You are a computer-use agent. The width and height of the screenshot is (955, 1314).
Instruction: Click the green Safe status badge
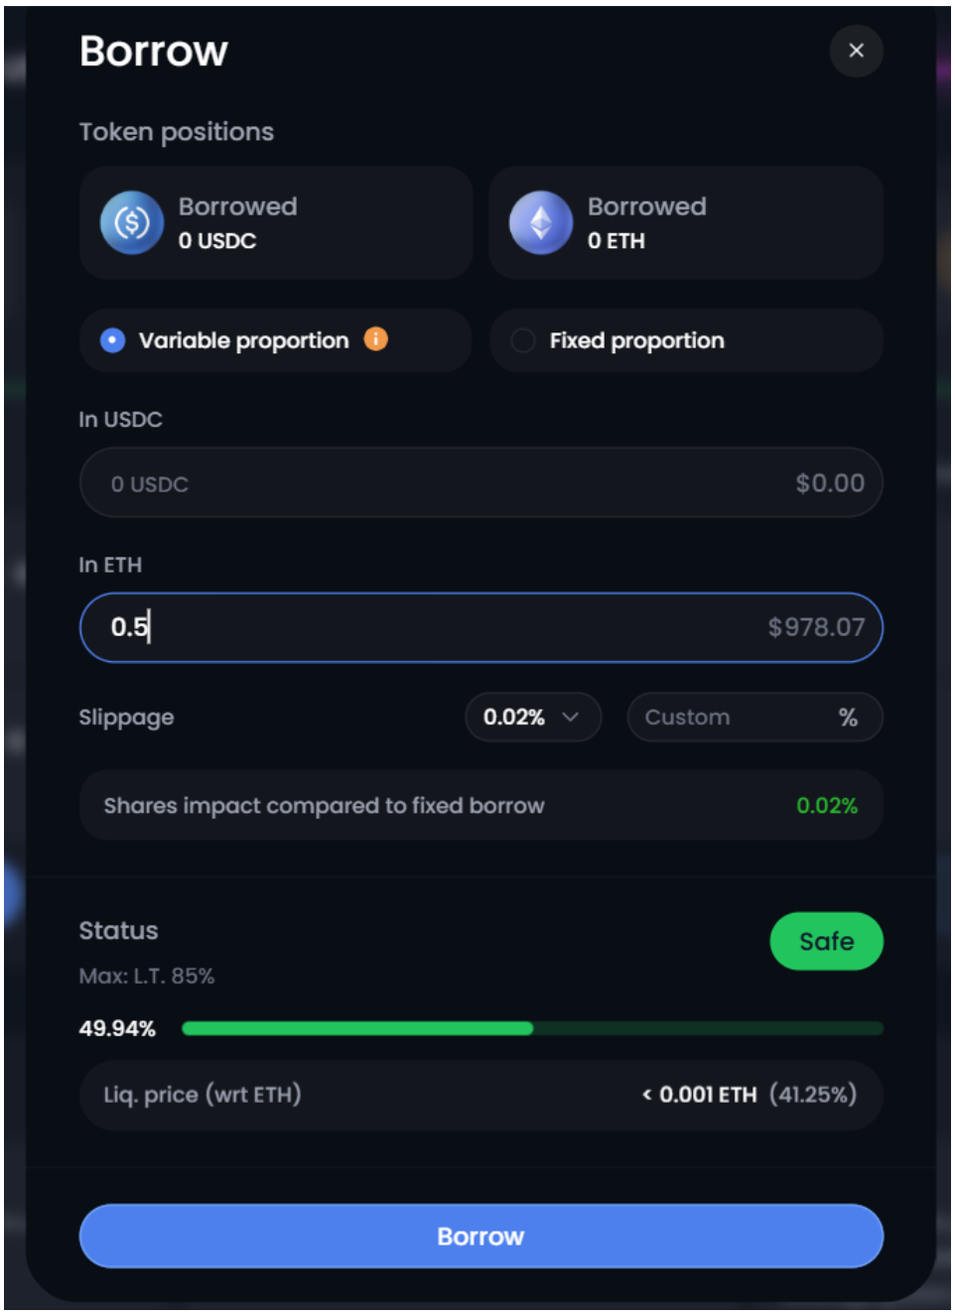pos(826,941)
